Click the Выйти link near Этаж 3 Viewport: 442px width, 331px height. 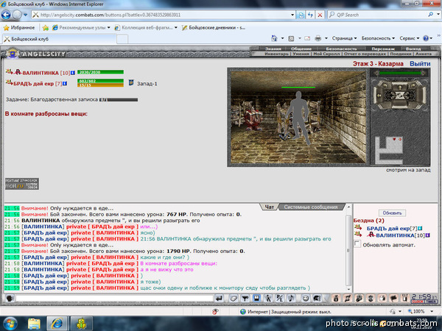420,64
